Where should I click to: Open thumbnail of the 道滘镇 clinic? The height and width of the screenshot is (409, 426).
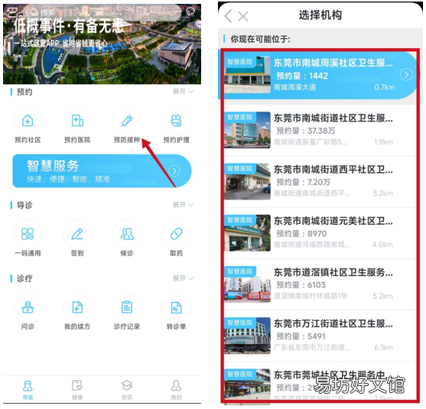247,284
